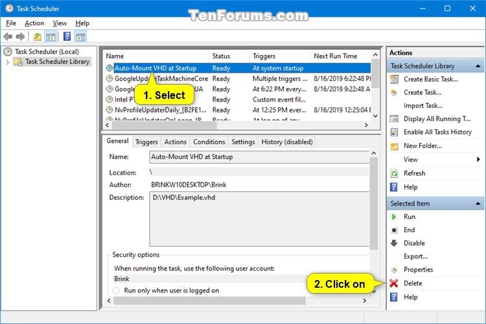Click the Task Scheduler Library folder icon
Viewport: 486px width, 324px height.
tap(18, 62)
